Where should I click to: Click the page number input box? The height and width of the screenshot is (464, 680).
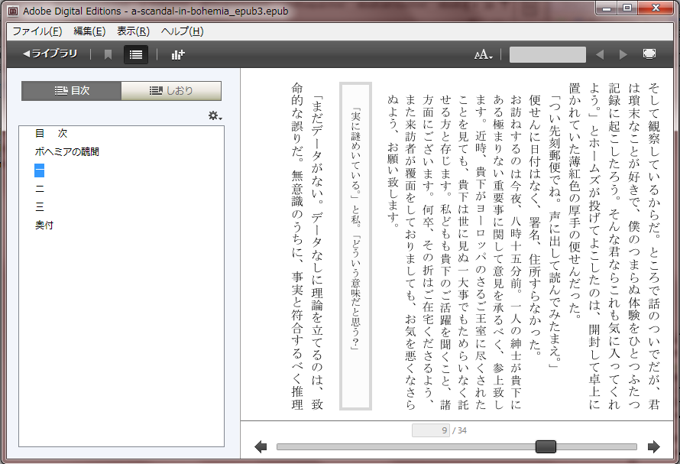430,430
